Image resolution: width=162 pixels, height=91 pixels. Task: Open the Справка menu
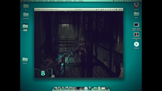point(80,1)
